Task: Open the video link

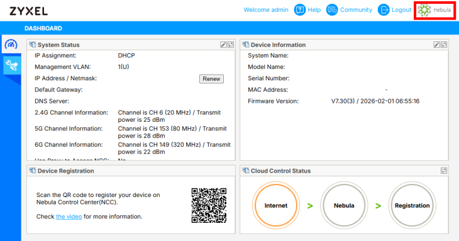Action: [x=69, y=217]
